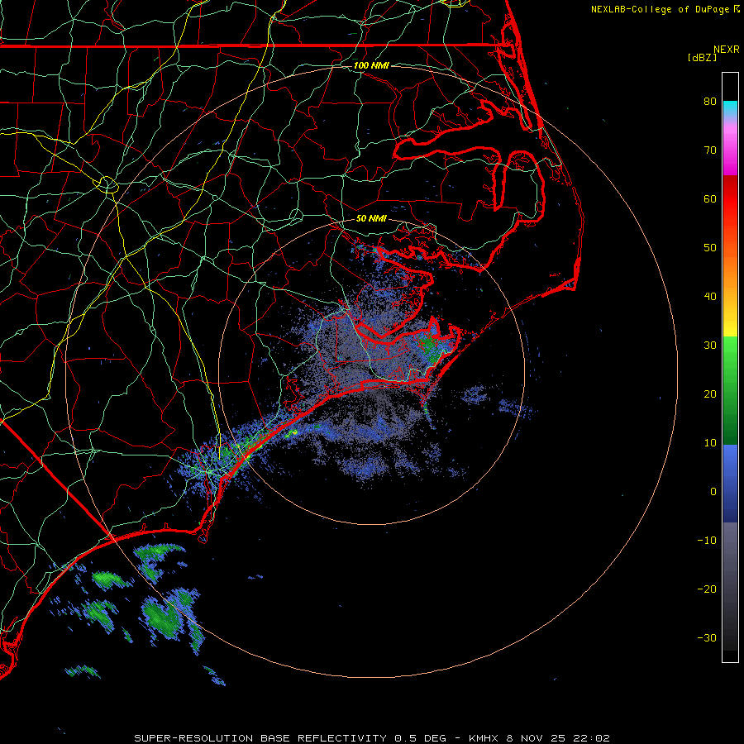Click the -10 value on the dBZ scale

tap(707, 541)
